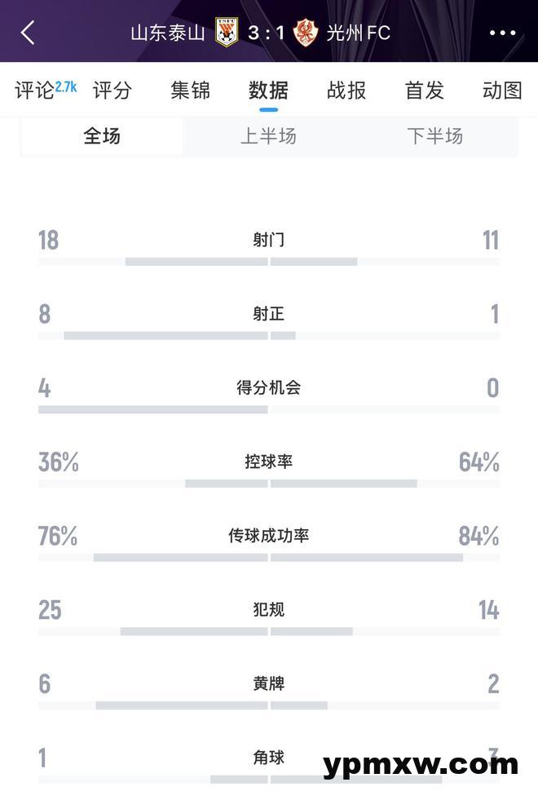
Task: Tap the Gwangju FC team logo
Action: (306, 33)
